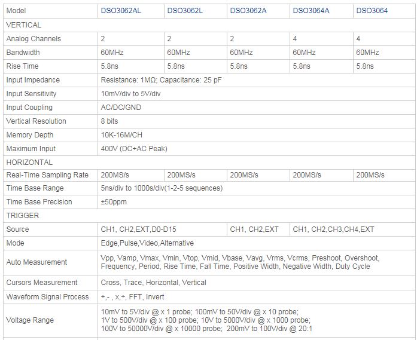This screenshot has height=340, width=420.
Task: Select the 400V (DC+AC Peak) value
Action: [x=134, y=149]
